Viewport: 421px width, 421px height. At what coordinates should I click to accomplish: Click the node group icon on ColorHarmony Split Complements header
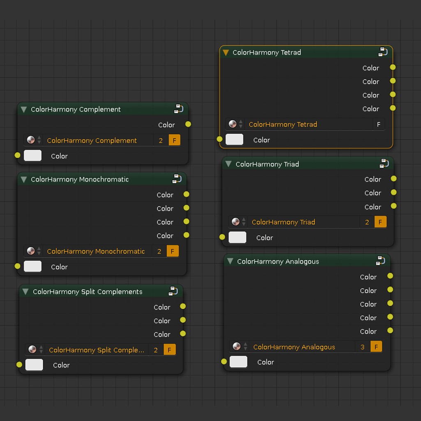(x=173, y=291)
